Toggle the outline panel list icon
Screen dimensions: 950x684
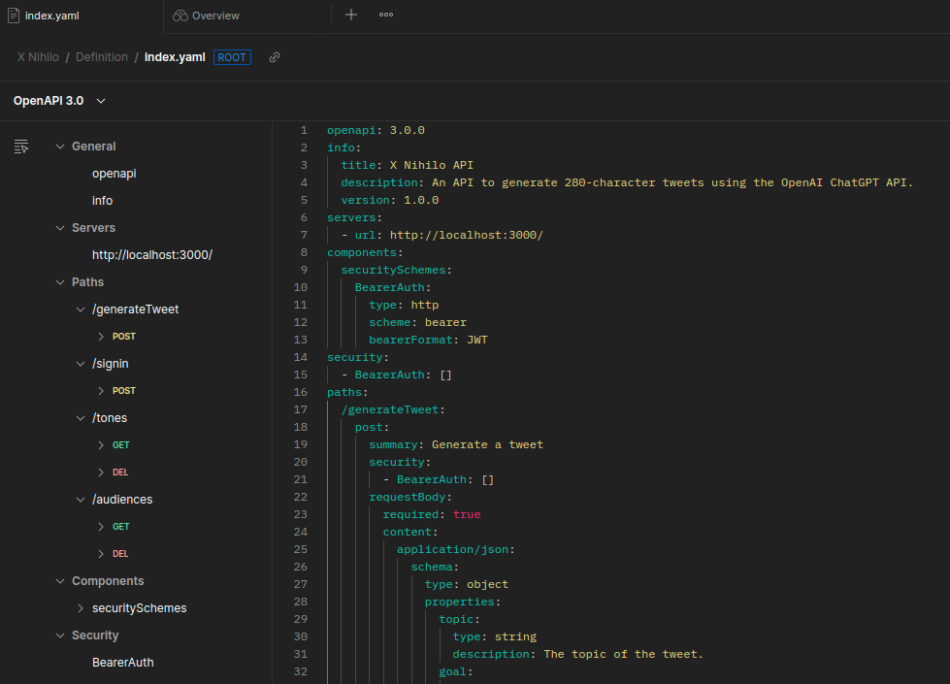pyautogui.click(x=21, y=147)
